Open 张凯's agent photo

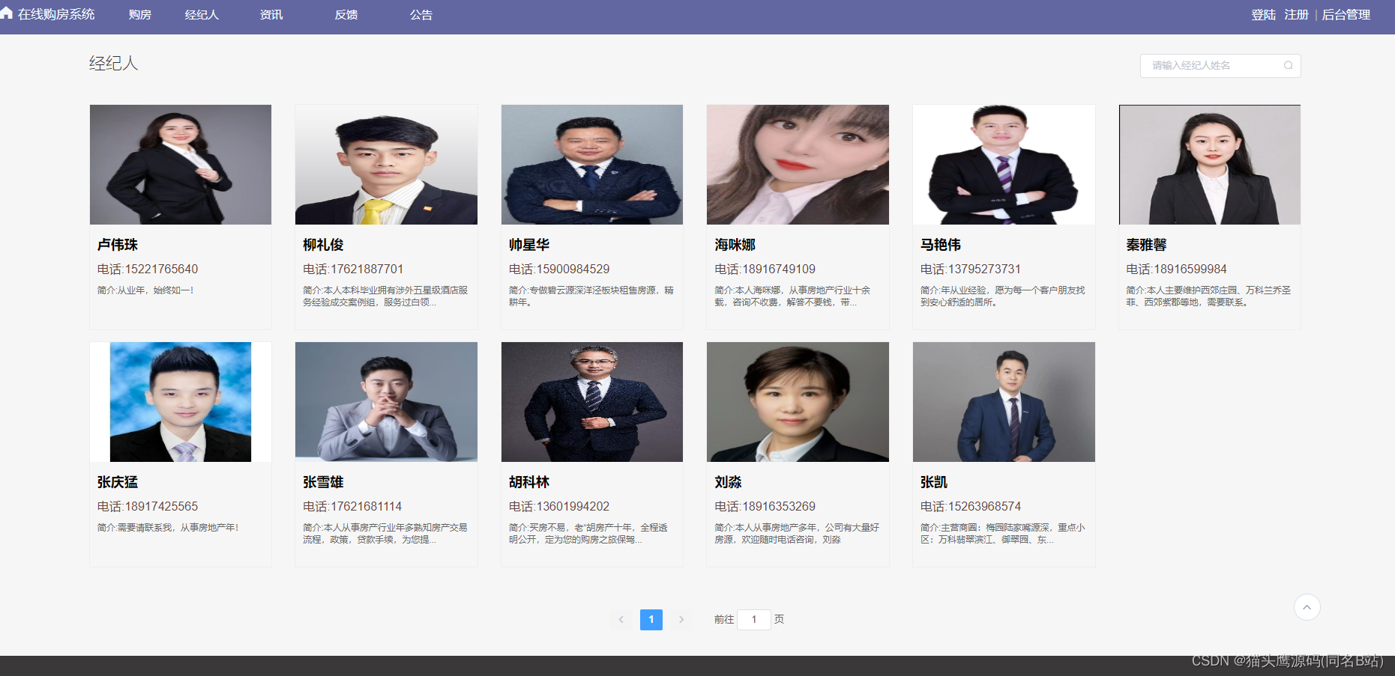pos(1004,402)
